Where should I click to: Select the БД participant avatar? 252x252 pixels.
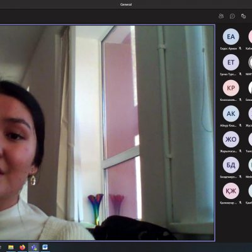coord(231,165)
